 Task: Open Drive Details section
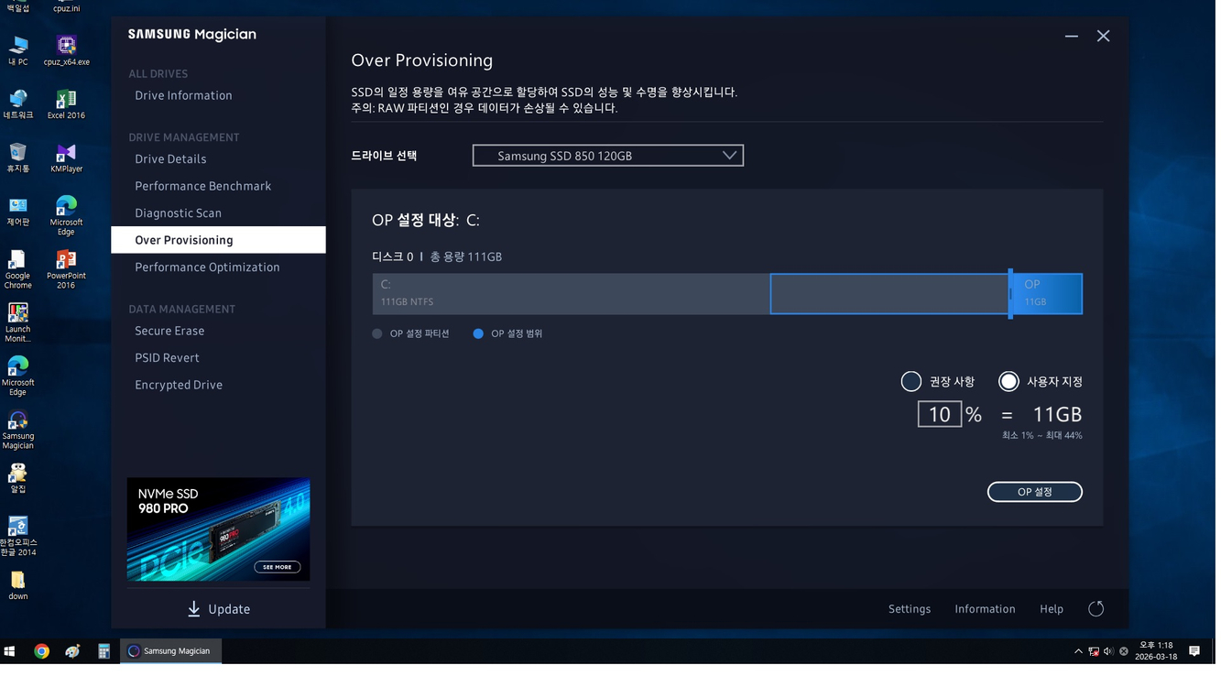point(171,159)
